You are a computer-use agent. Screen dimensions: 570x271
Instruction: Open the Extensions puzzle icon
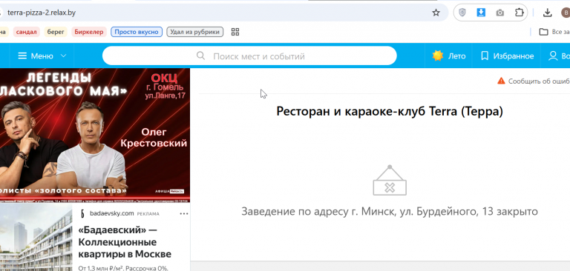click(519, 13)
